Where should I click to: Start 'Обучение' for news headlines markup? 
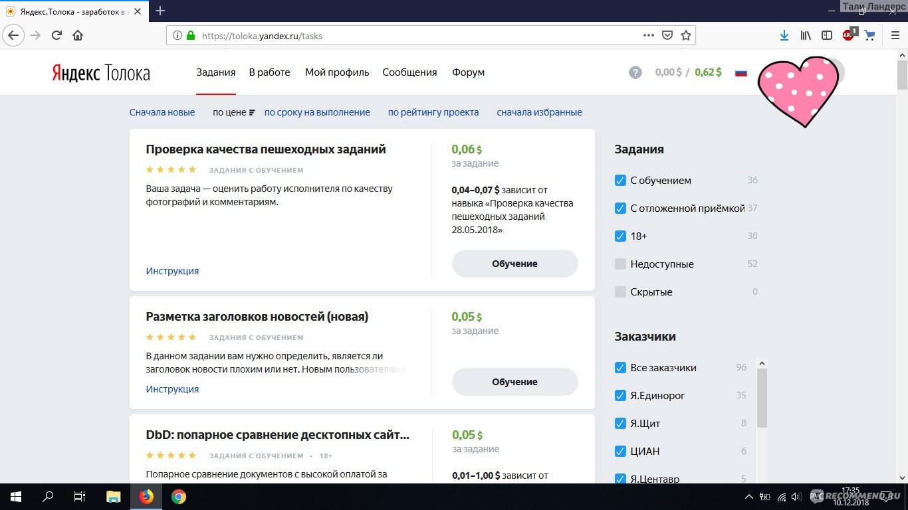(514, 382)
